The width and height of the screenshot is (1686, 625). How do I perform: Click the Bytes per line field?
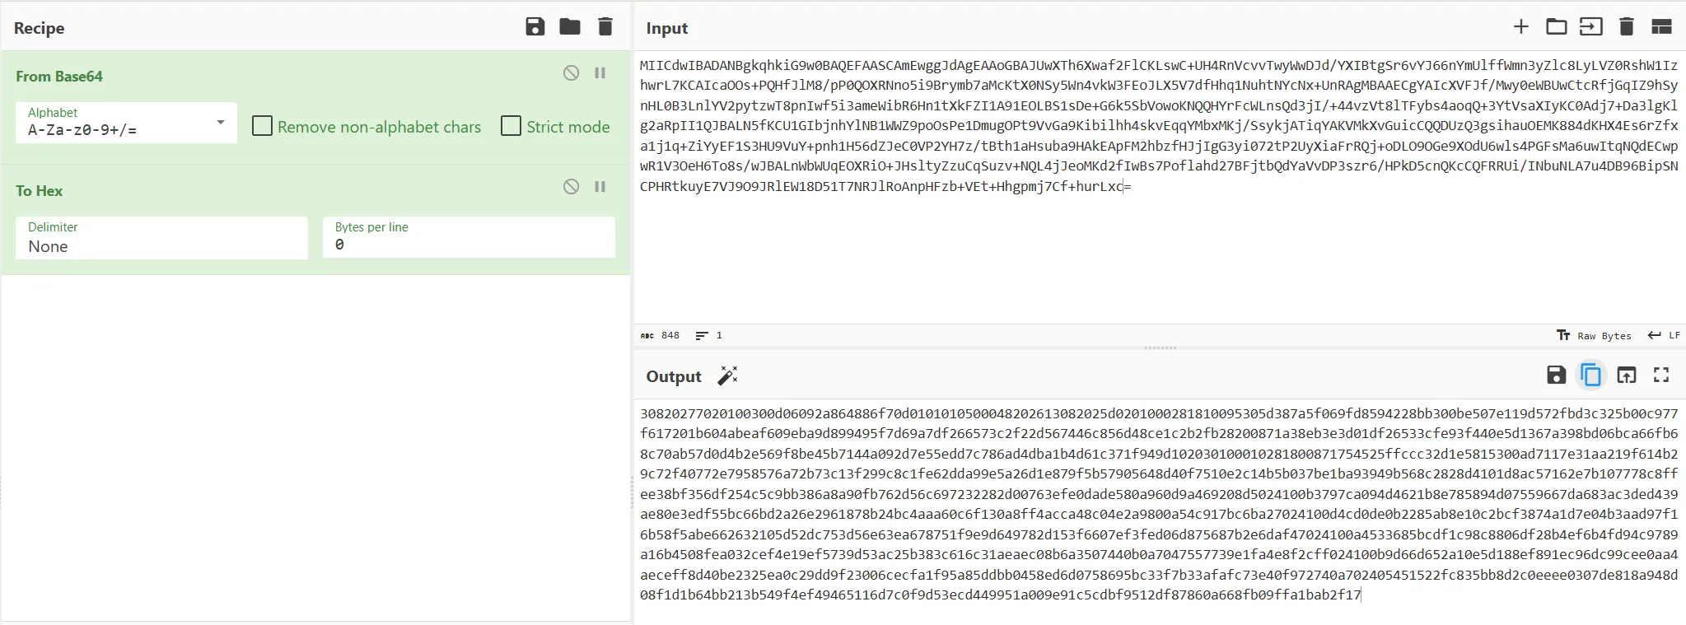[x=469, y=238]
